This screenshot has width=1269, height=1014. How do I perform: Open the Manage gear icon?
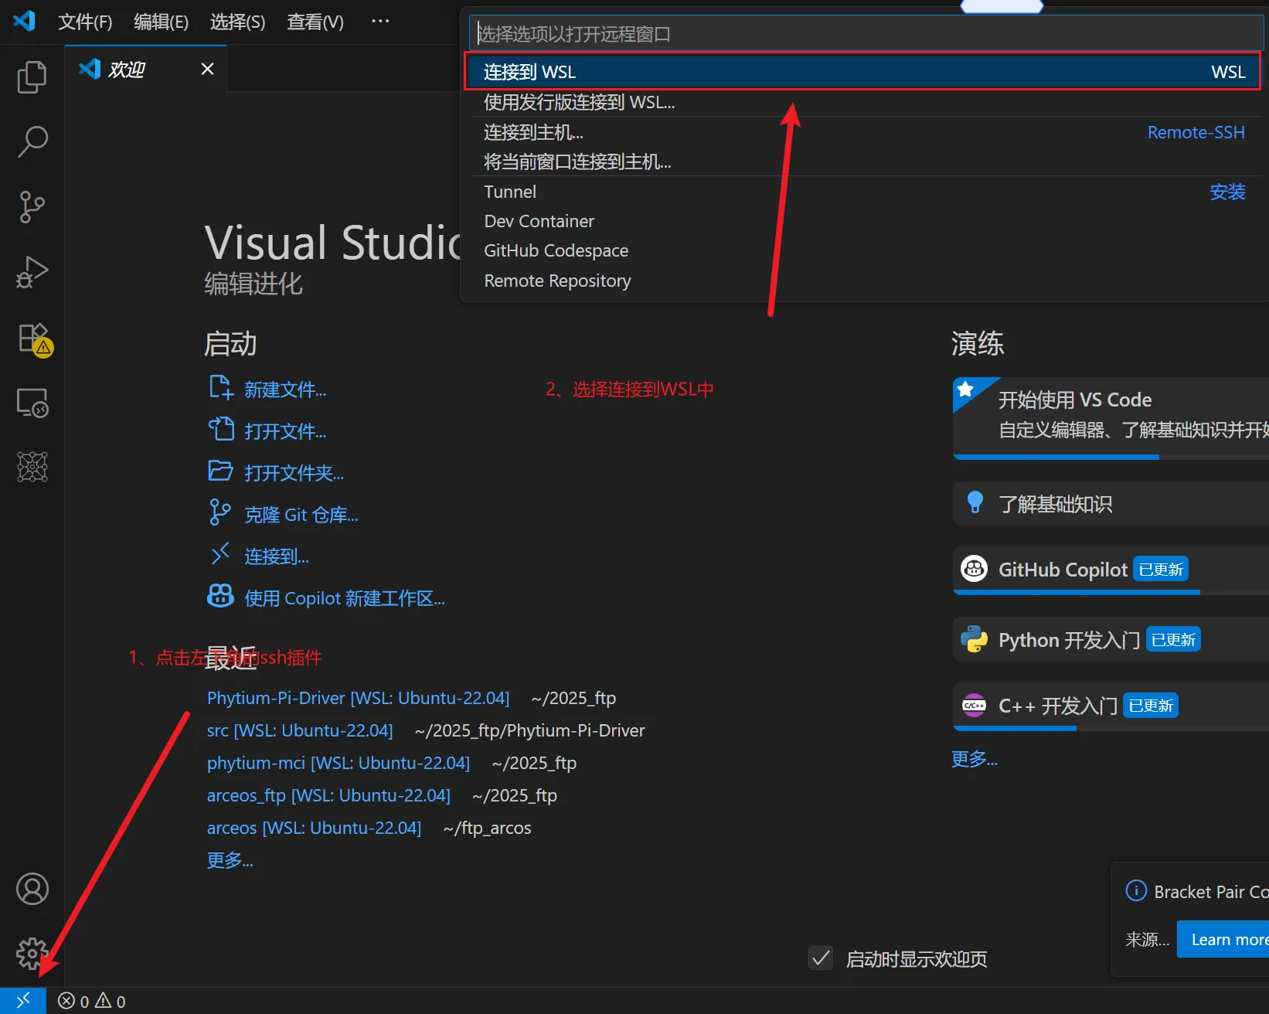tap(32, 954)
